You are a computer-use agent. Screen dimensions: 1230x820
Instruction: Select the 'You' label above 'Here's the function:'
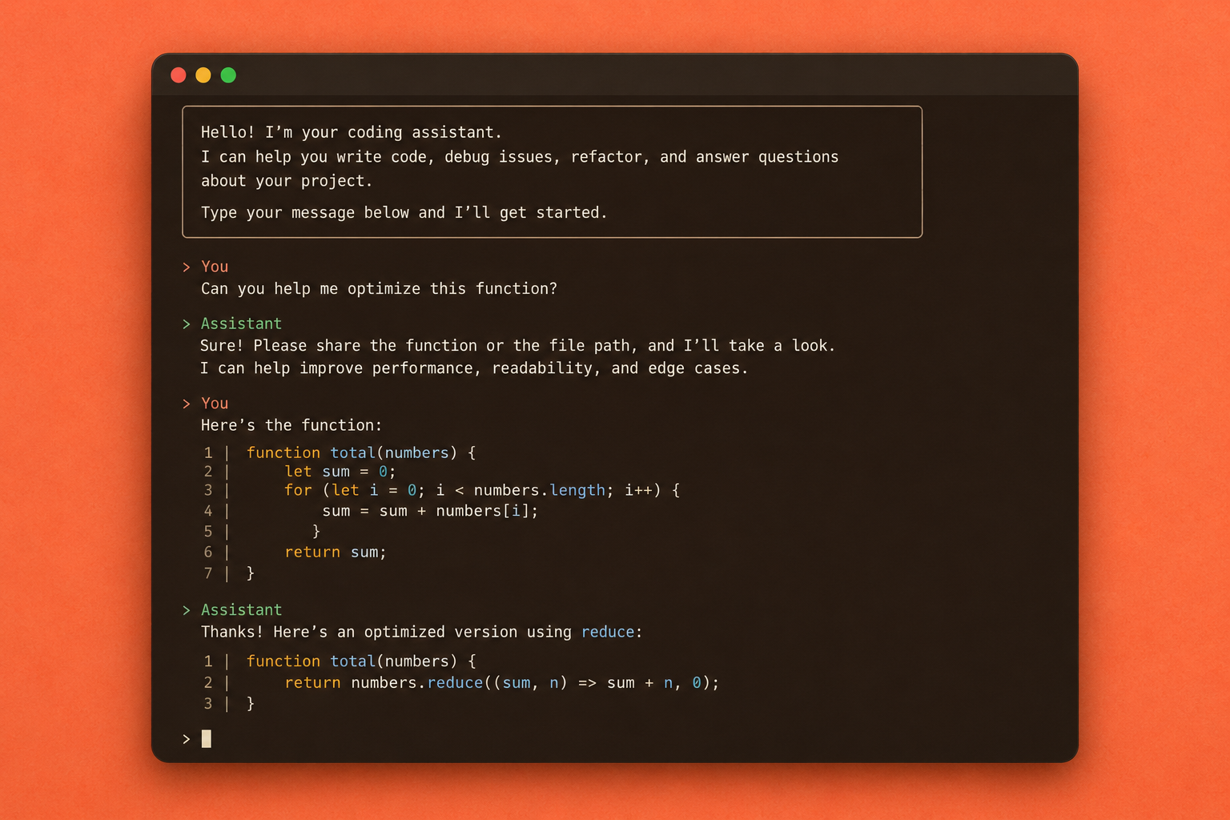[215, 404]
